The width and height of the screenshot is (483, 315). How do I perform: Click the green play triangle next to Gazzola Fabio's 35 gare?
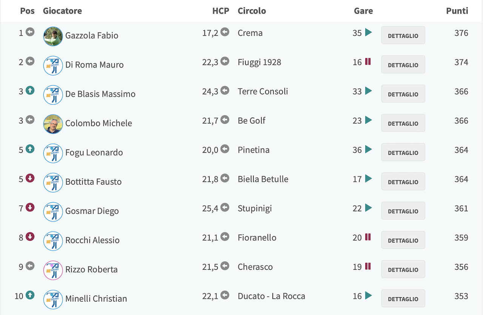point(369,32)
